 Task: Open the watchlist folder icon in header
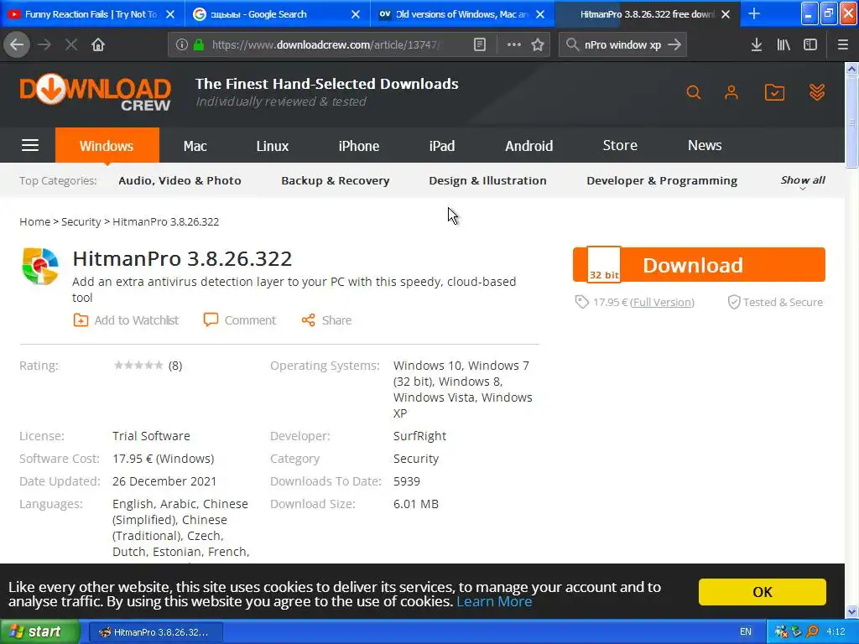point(774,92)
